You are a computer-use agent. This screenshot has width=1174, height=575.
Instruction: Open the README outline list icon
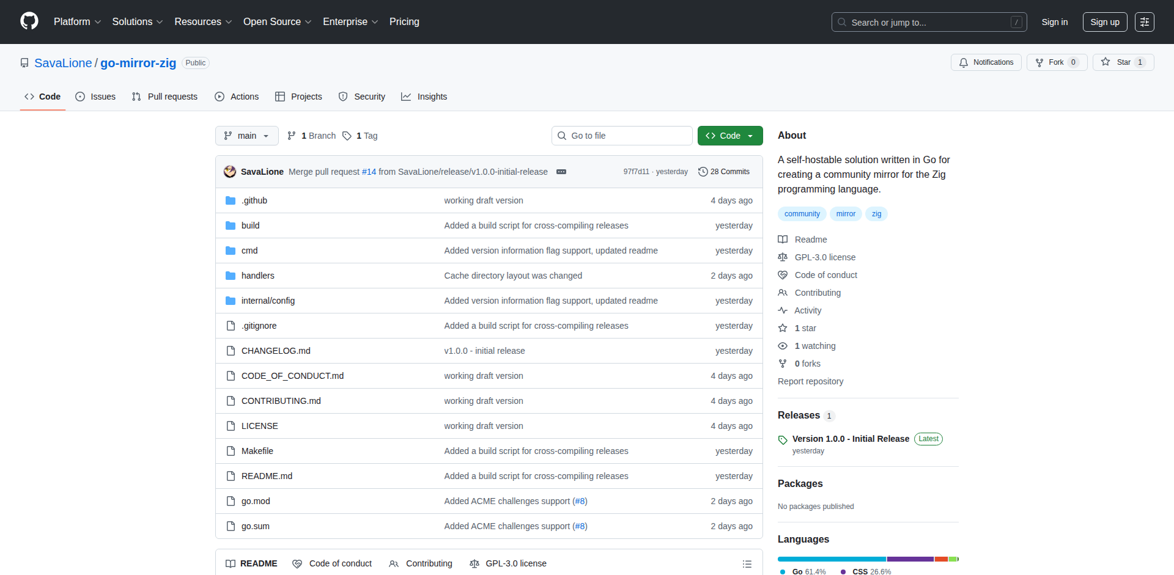[747, 564]
